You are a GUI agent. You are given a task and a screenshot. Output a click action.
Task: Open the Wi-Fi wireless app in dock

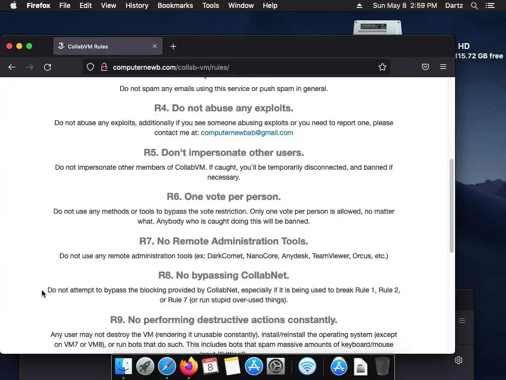tap(307, 367)
